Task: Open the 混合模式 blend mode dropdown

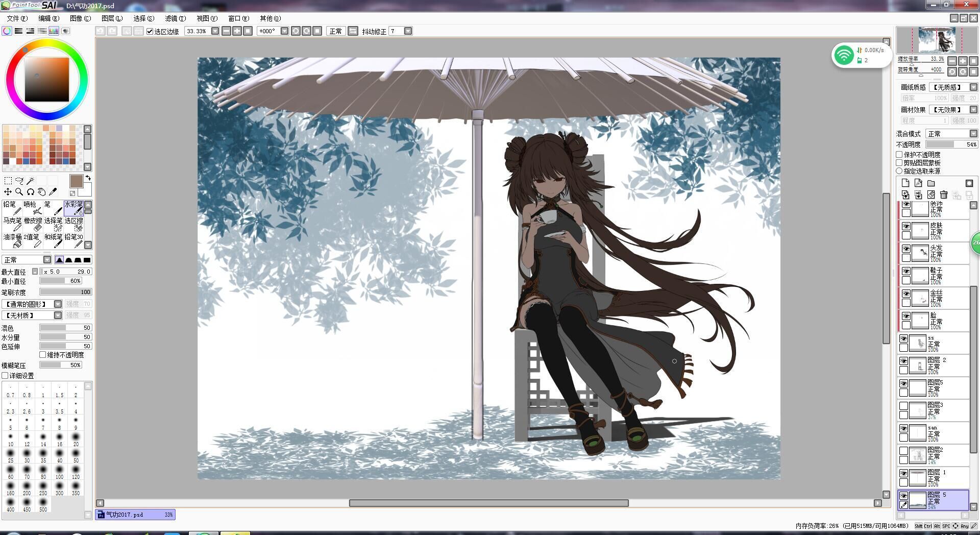Action: 973,134
